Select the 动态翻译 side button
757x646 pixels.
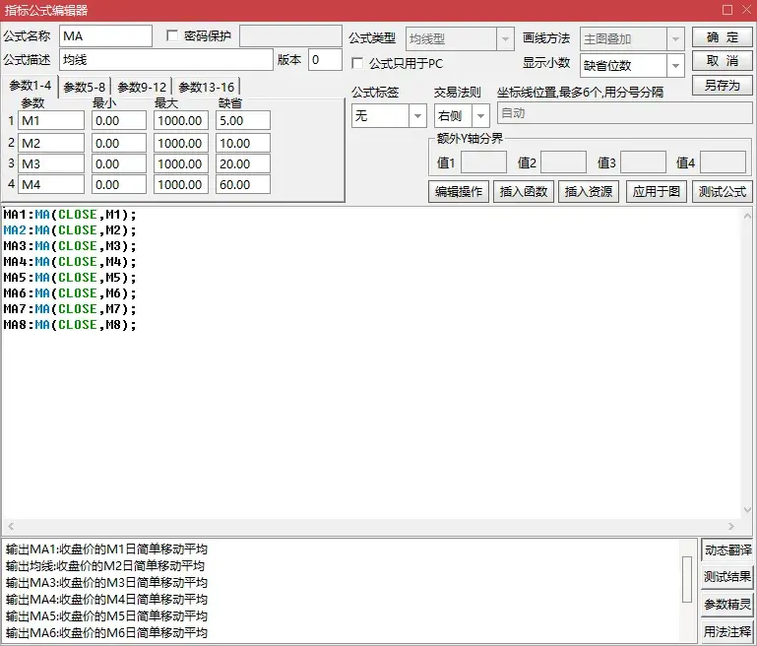click(727, 549)
